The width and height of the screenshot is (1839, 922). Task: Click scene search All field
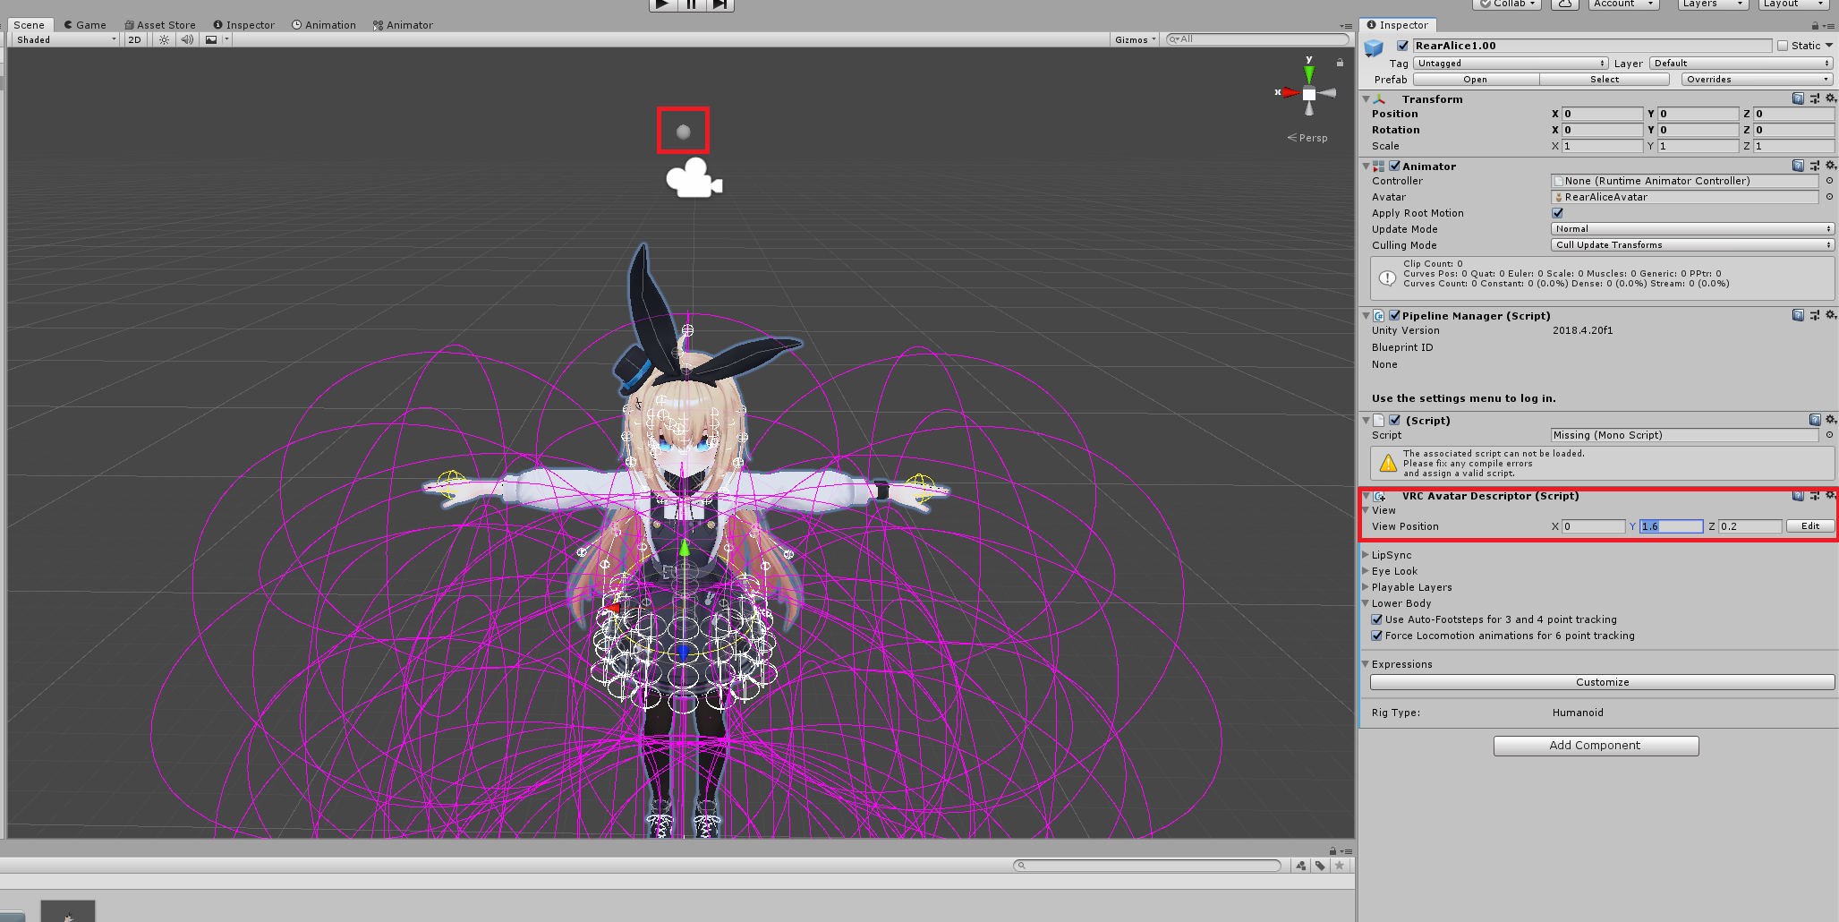point(1257,39)
